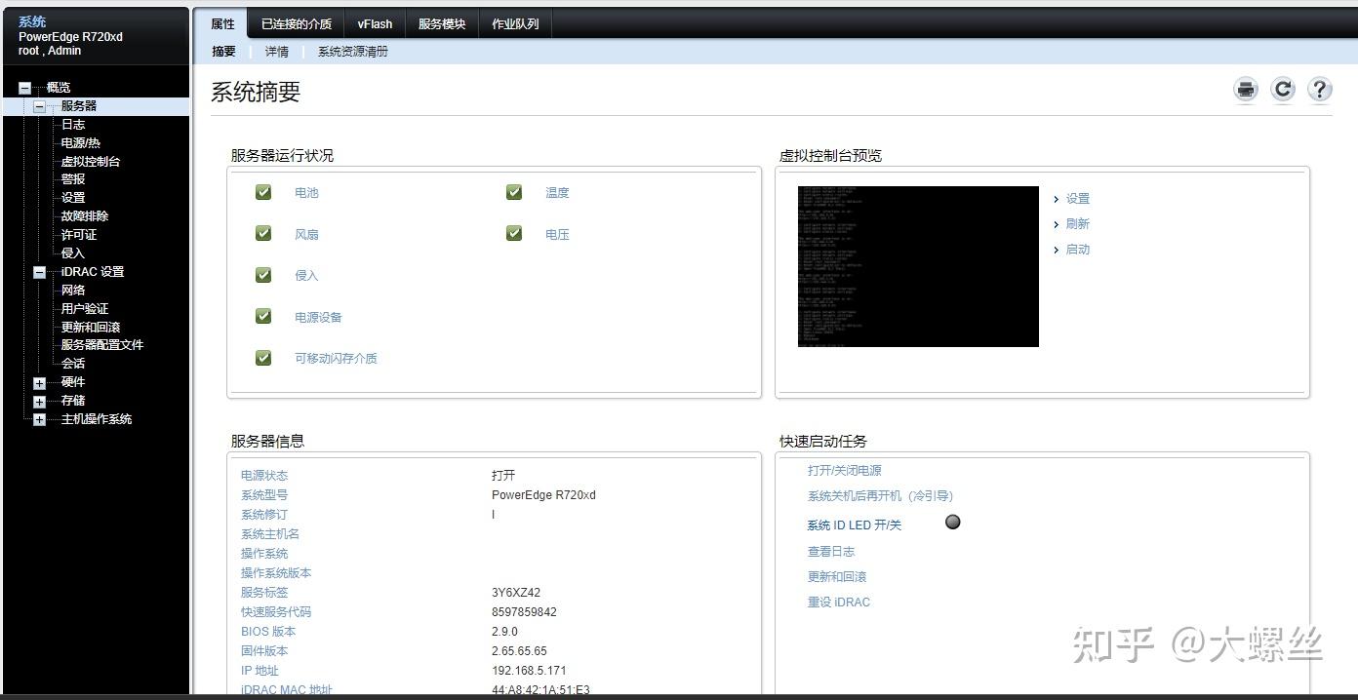This screenshot has width=1358, height=700.
Task: Click 启动 to launch virtual console
Action: pos(1077,250)
